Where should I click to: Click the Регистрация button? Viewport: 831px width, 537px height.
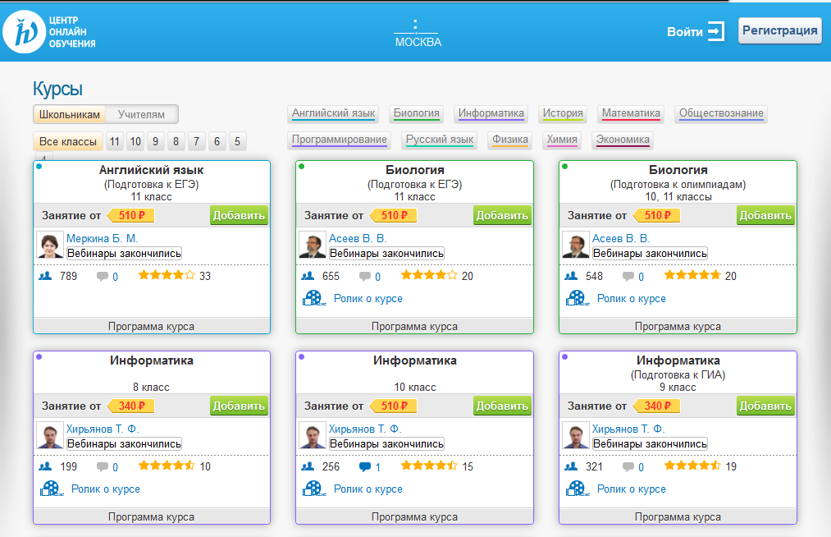[779, 30]
